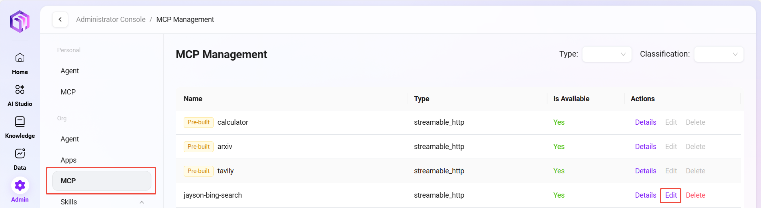Open the Type filter dropdown

pos(606,54)
